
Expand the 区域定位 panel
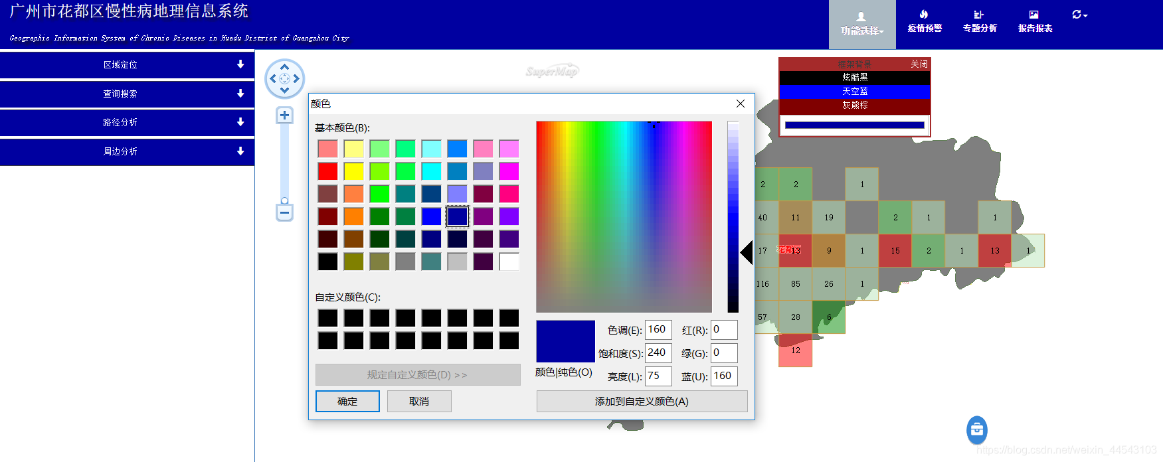click(127, 64)
